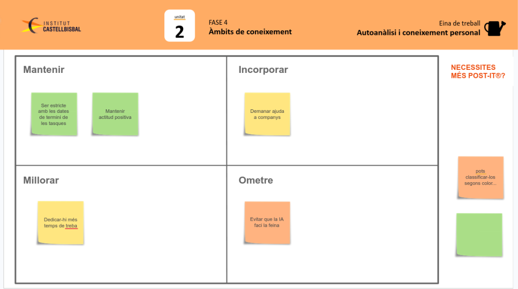Click the 'Demanar ajuda a companys' yellow note
Image resolution: width=518 pixels, height=289 pixels.
click(267, 114)
